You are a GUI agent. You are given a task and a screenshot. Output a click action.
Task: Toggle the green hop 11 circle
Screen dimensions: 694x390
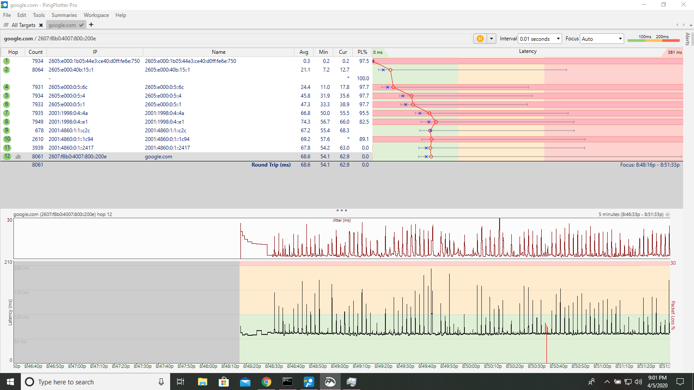click(x=7, y=147)
